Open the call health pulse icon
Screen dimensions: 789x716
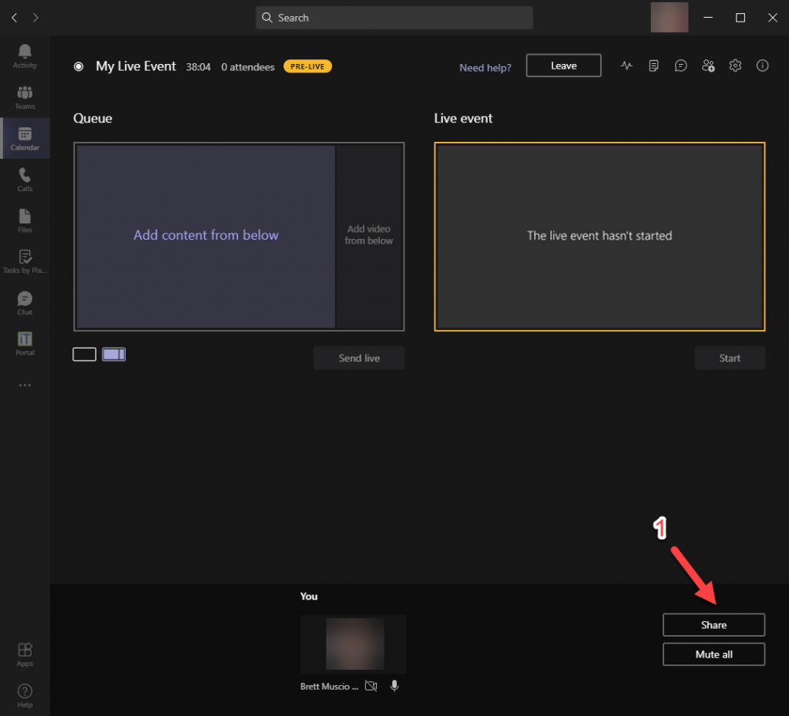[x=626, y=66]
